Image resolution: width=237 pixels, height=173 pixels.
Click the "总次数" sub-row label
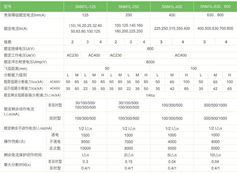[x=55, y=148]
